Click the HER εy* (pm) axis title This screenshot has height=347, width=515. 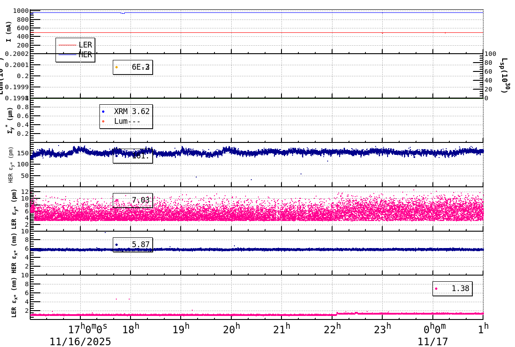[11, 165]
